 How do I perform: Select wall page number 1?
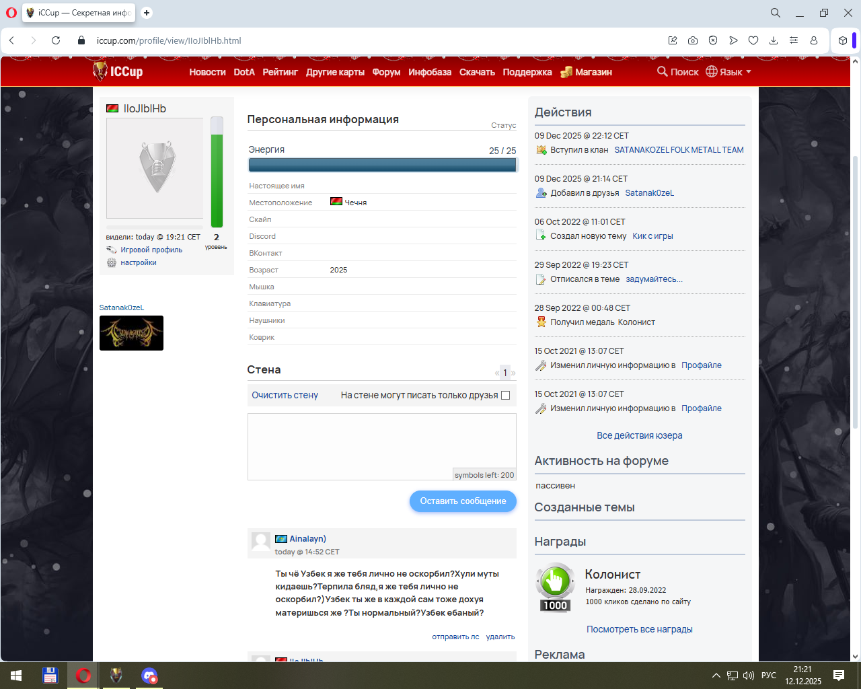pyautogui.click(x=505, y=373)
